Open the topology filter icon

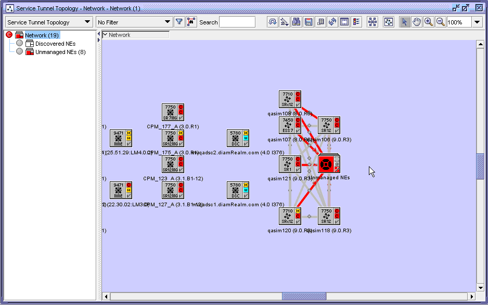(x=178, y=22)
